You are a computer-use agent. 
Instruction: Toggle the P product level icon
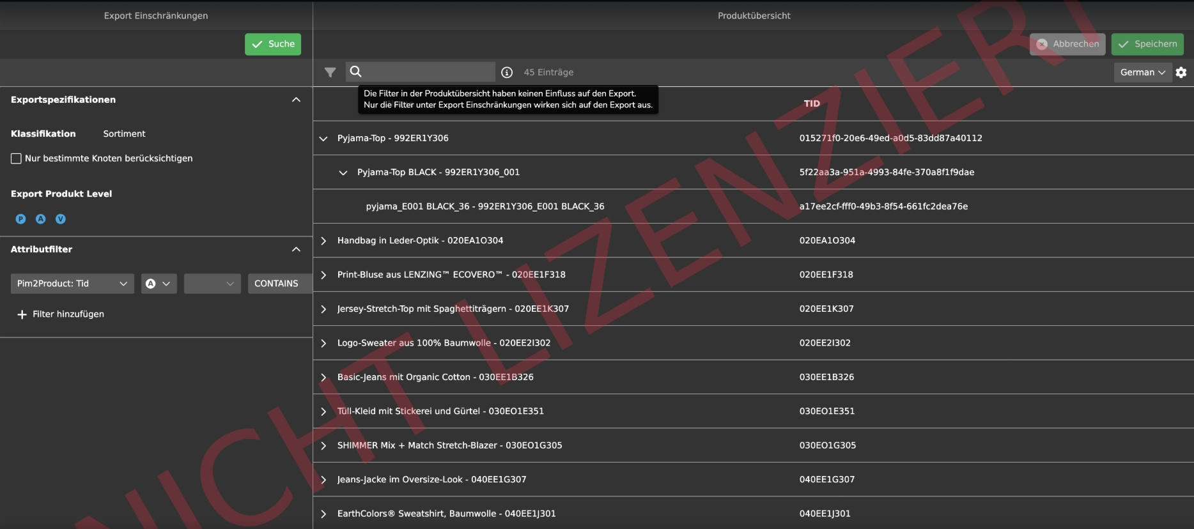coord(20,219)
